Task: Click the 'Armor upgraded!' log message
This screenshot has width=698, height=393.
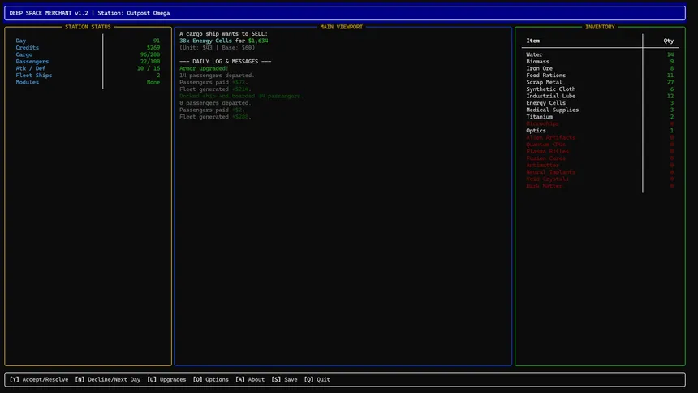Action: 204,68
